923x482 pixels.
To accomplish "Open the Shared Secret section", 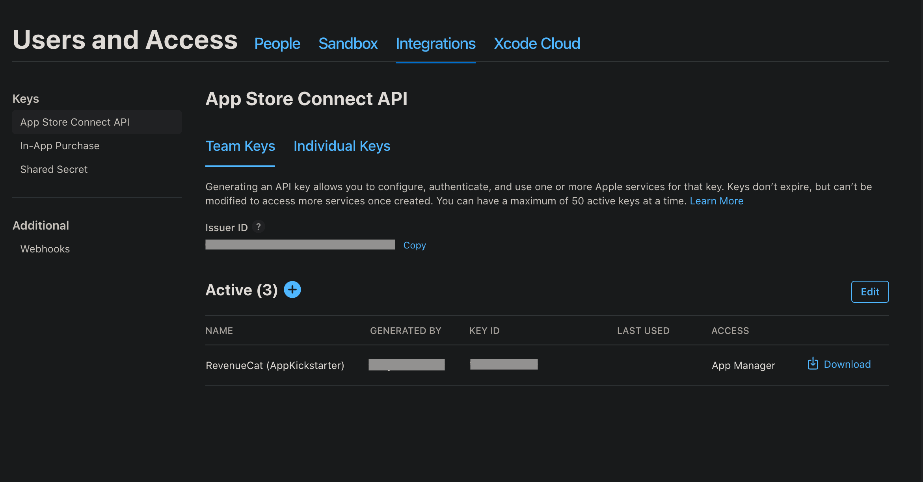I will point(54,169).
